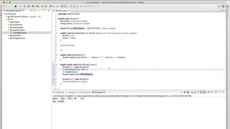Click the Open Console icon
Viewport: 230px width, 129px height.
coord(216,92)
